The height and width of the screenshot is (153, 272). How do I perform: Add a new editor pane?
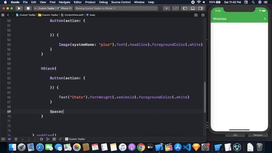203,15
